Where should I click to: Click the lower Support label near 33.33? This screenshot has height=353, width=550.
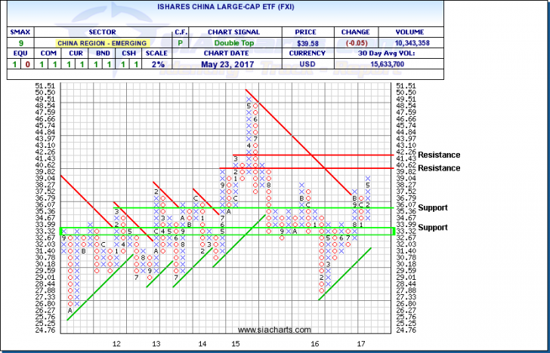(432, 227)
